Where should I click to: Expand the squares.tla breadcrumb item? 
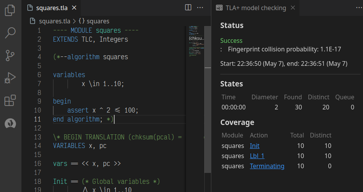point(55,21)
